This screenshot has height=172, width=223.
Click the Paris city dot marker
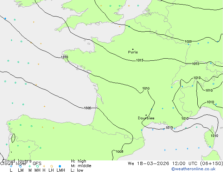point(133,49)
